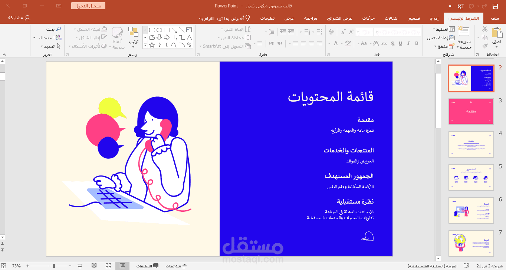Select the right arrow shape
This screenshot has height=270, width=506.
coord(167,37)
